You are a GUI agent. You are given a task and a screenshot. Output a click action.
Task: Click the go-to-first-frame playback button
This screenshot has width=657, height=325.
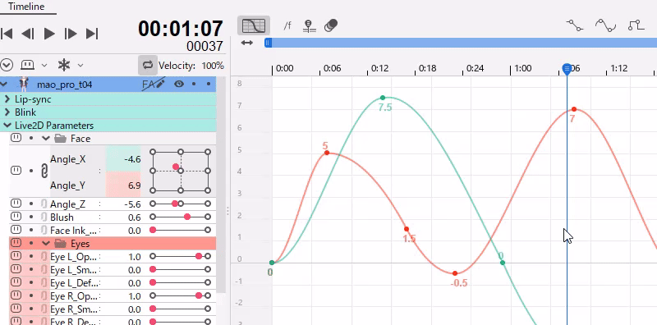click(7, 34)
